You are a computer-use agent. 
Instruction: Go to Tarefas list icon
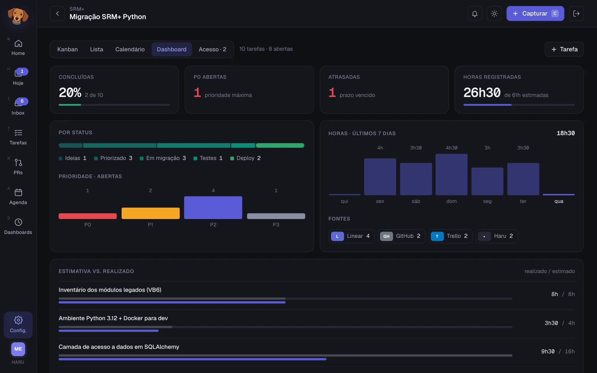(18, 137)
